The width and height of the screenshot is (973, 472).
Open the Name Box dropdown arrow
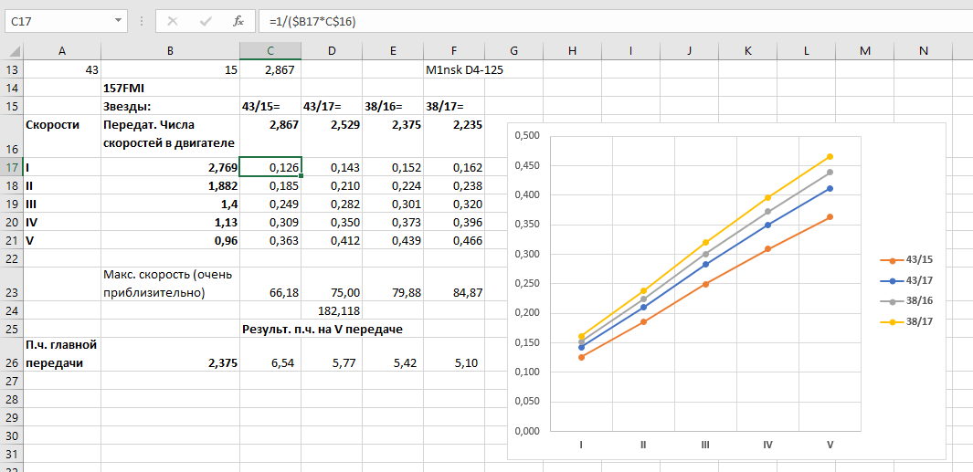[x=118, y=21]
